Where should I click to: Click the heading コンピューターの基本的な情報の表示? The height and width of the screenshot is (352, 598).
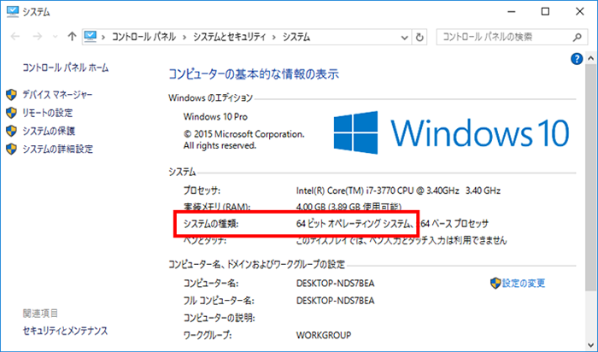pyautogui.click(x=254, y=73)
